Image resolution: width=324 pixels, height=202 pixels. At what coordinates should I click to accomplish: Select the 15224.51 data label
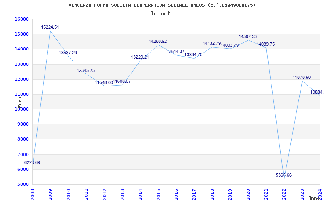pos(50,27)
